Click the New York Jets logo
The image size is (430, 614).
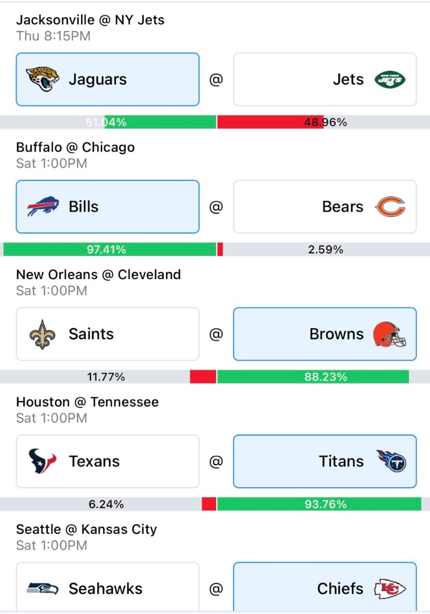tap(390, 79)
